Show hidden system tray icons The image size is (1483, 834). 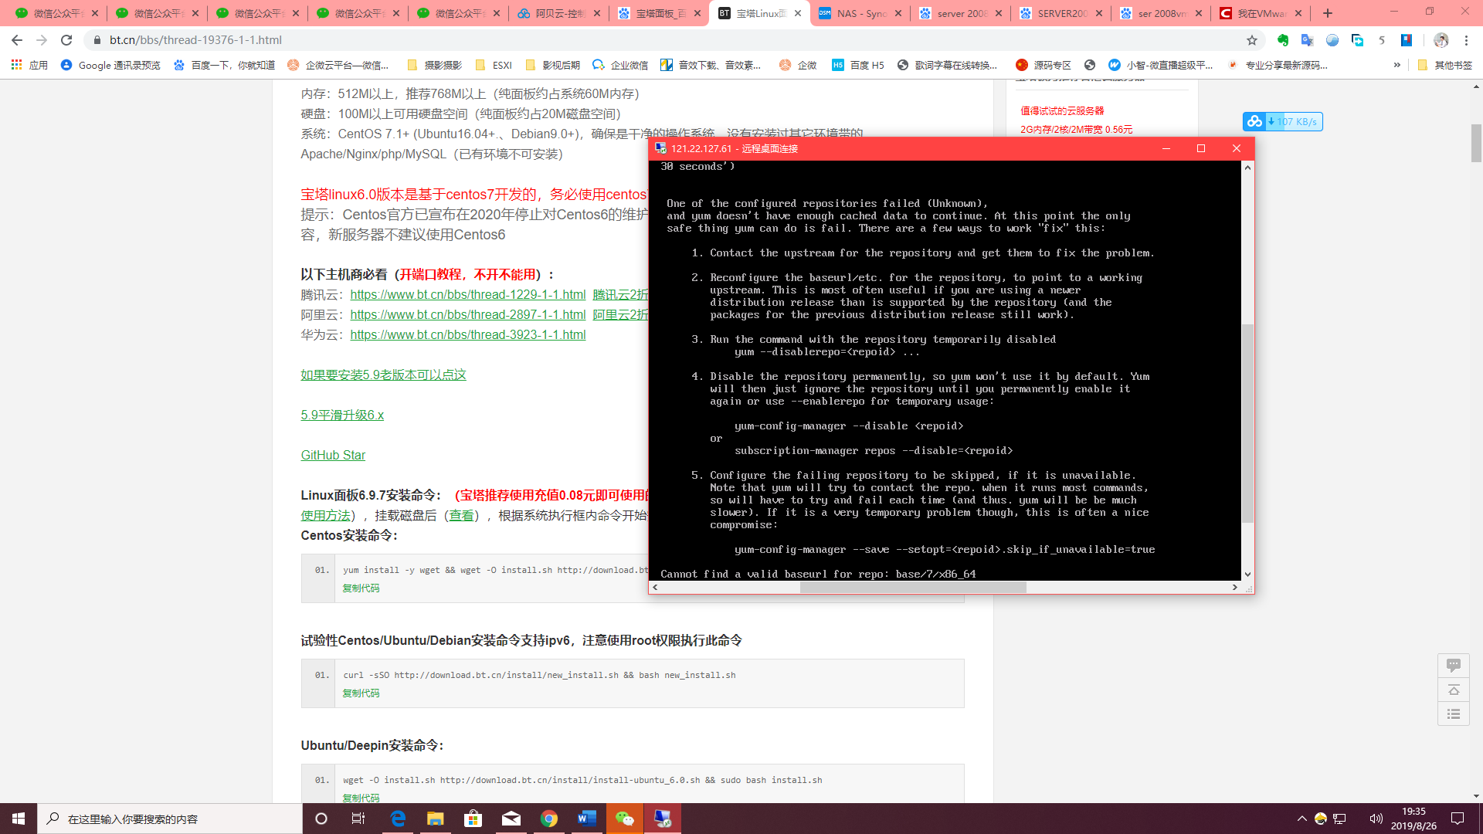(x=1301, y=819)
